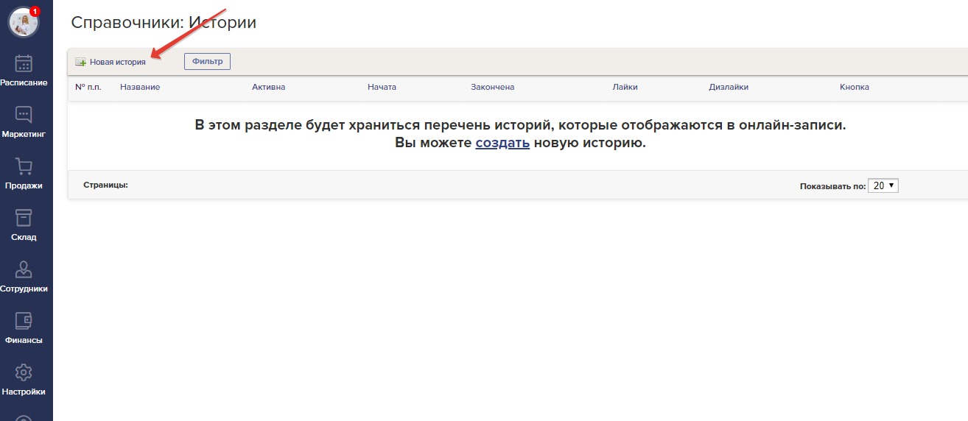The height and width of the screenshot is (421, 968).
Task: Open the Сотрудники person icon
Action: click(24, 269)
